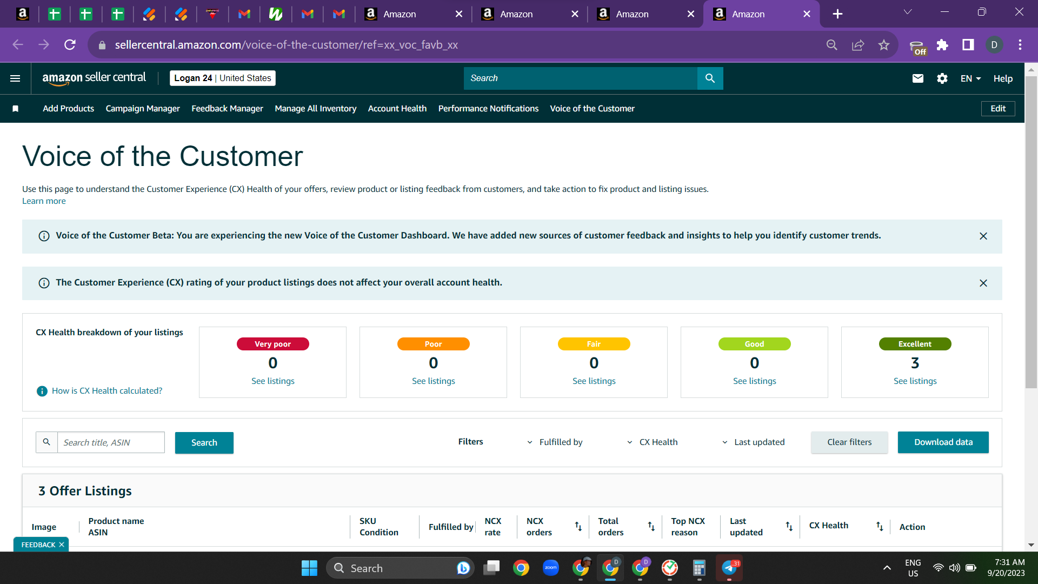Viewport: 1038px width, 584px height.
Task: Open the Learn more link
Action: coord(44,201)
